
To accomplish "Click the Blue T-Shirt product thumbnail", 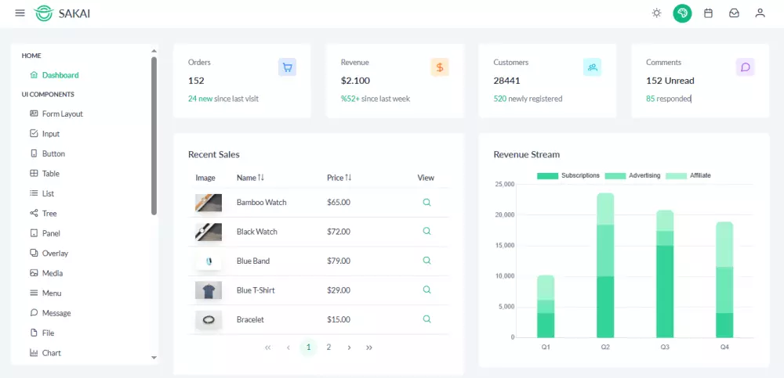I will [209, 290].
